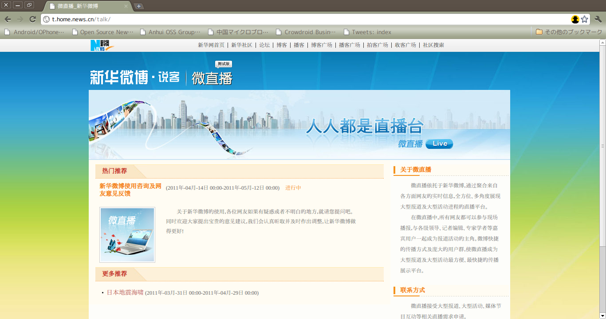Click the 新华微博·说客 header logo

[x=135, y=78]
